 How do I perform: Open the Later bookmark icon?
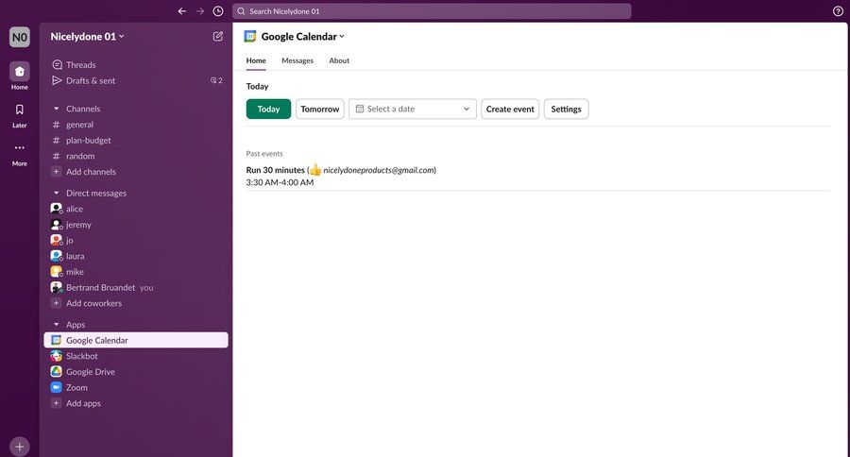20,110
